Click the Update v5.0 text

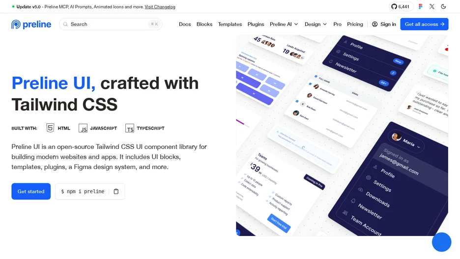coord(29,7)
